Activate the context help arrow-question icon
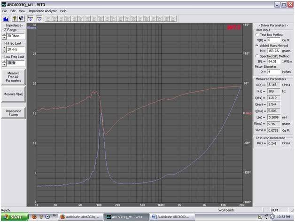The height and width of the screenshot is (222, 295). [21, 19]
